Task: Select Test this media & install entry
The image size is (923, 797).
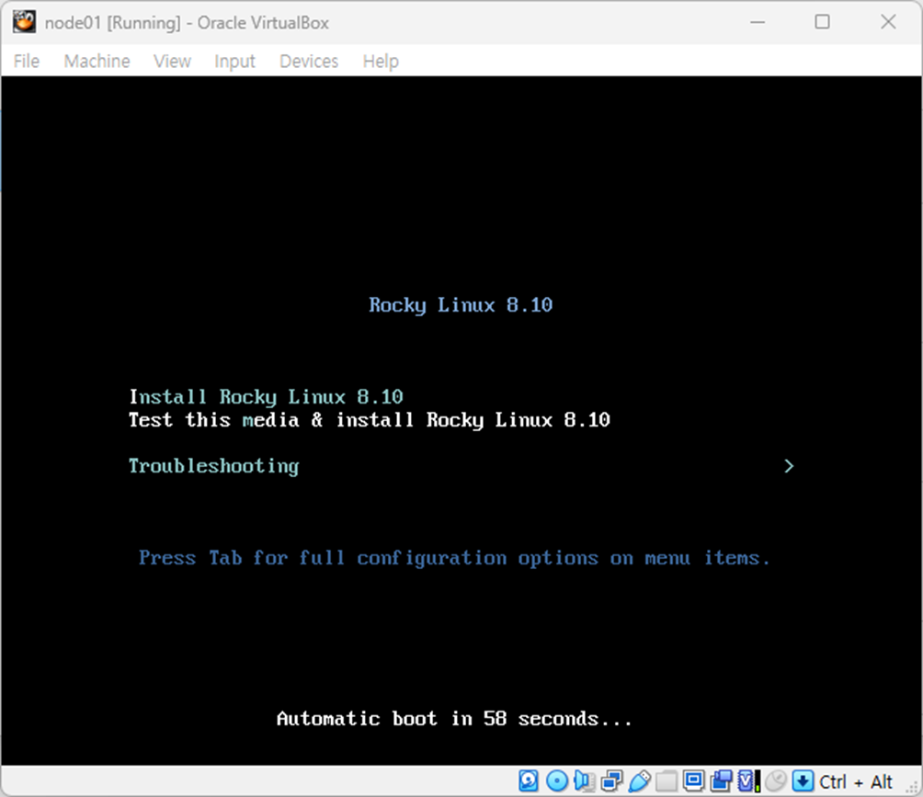Action: click(370, 420)
